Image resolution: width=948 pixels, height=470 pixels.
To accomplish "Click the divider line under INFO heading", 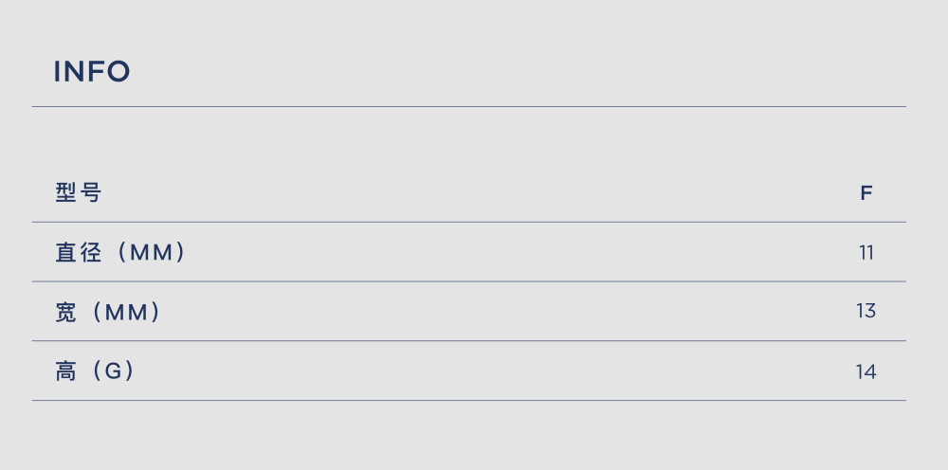I will [468, 107].
